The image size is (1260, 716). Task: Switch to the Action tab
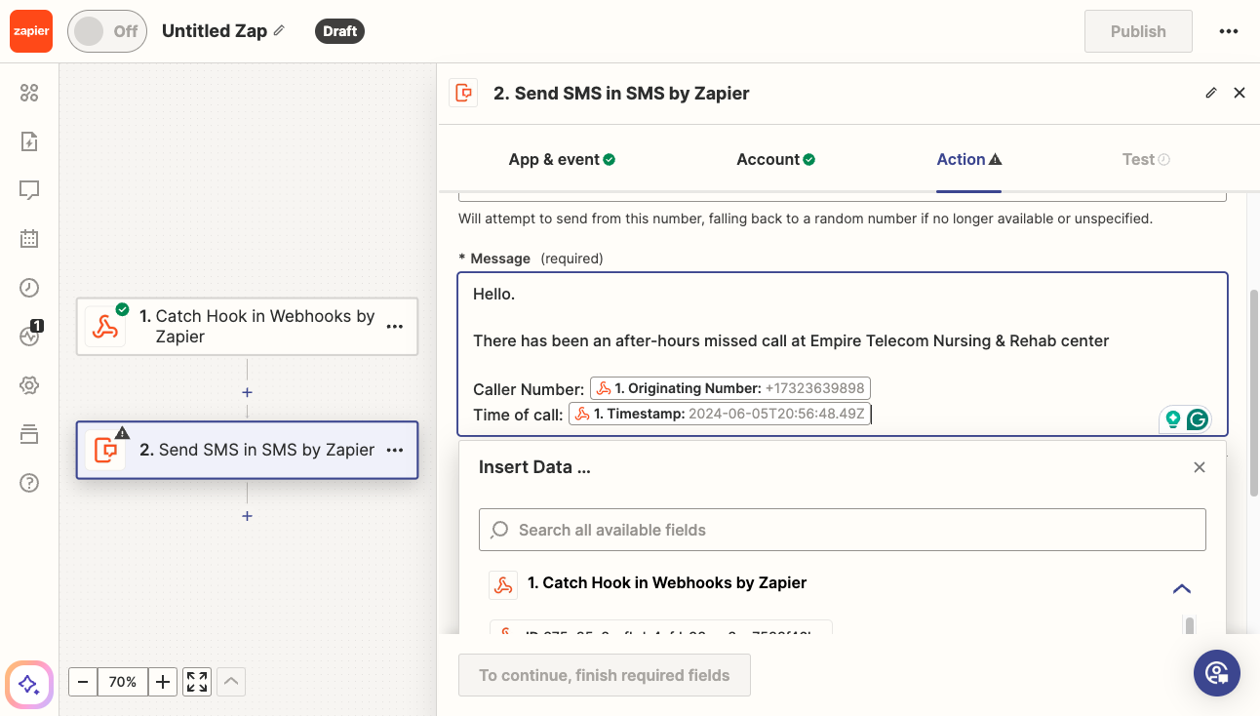tap(969, 159)
